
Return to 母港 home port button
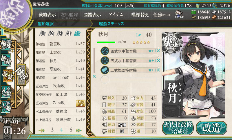[21, 75]
